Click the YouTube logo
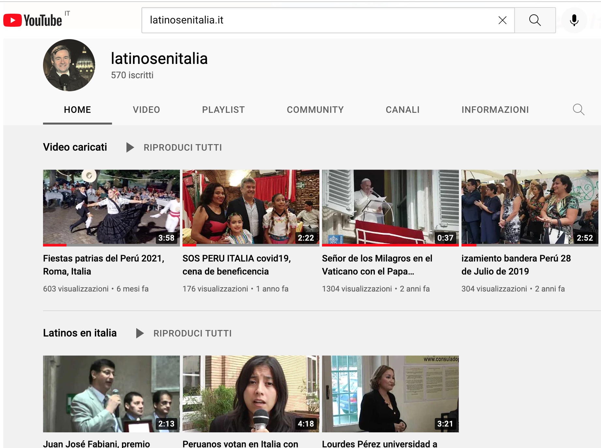The image size is (601, 448). click(33, 20)
